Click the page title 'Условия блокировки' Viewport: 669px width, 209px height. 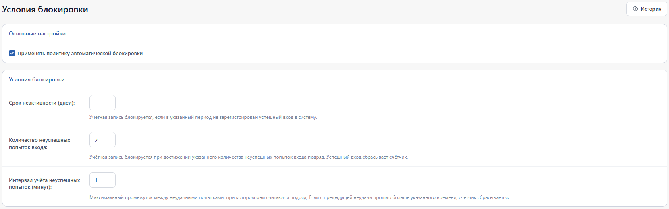pyautogui.click(x=45, y=10)
